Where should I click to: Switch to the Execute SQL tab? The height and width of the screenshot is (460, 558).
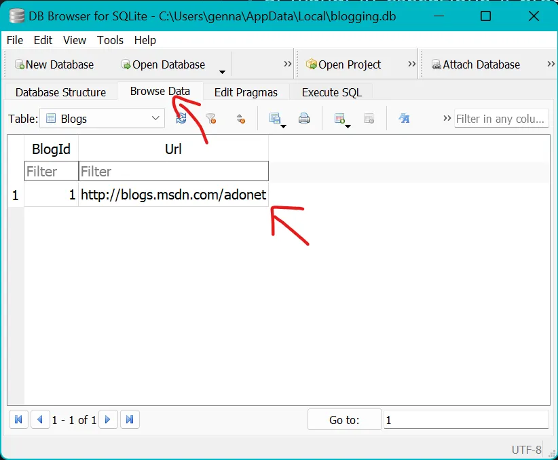coord(332,92)
